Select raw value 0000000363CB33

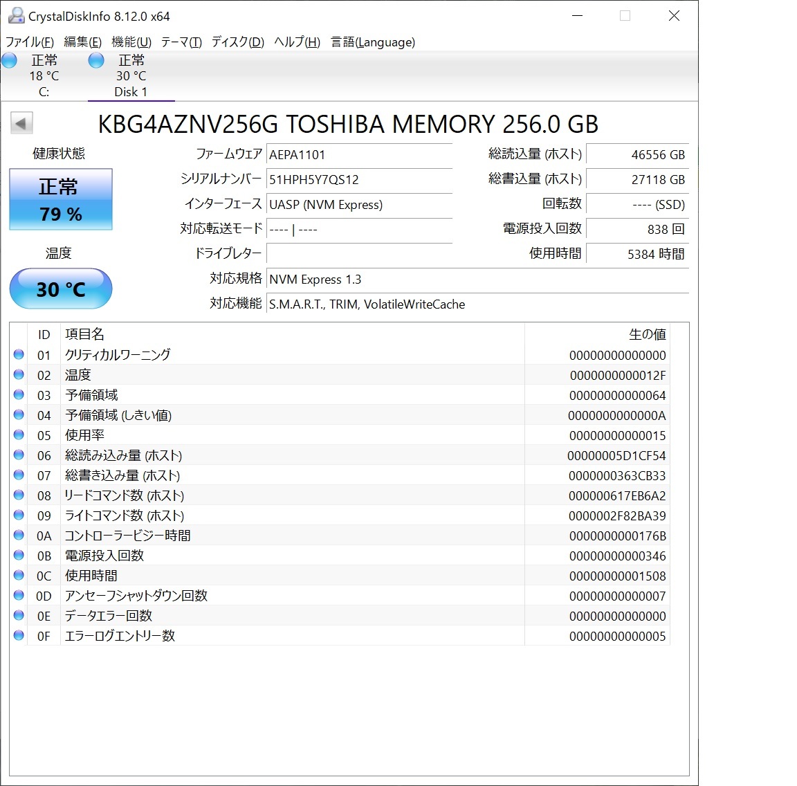[617, 476]
